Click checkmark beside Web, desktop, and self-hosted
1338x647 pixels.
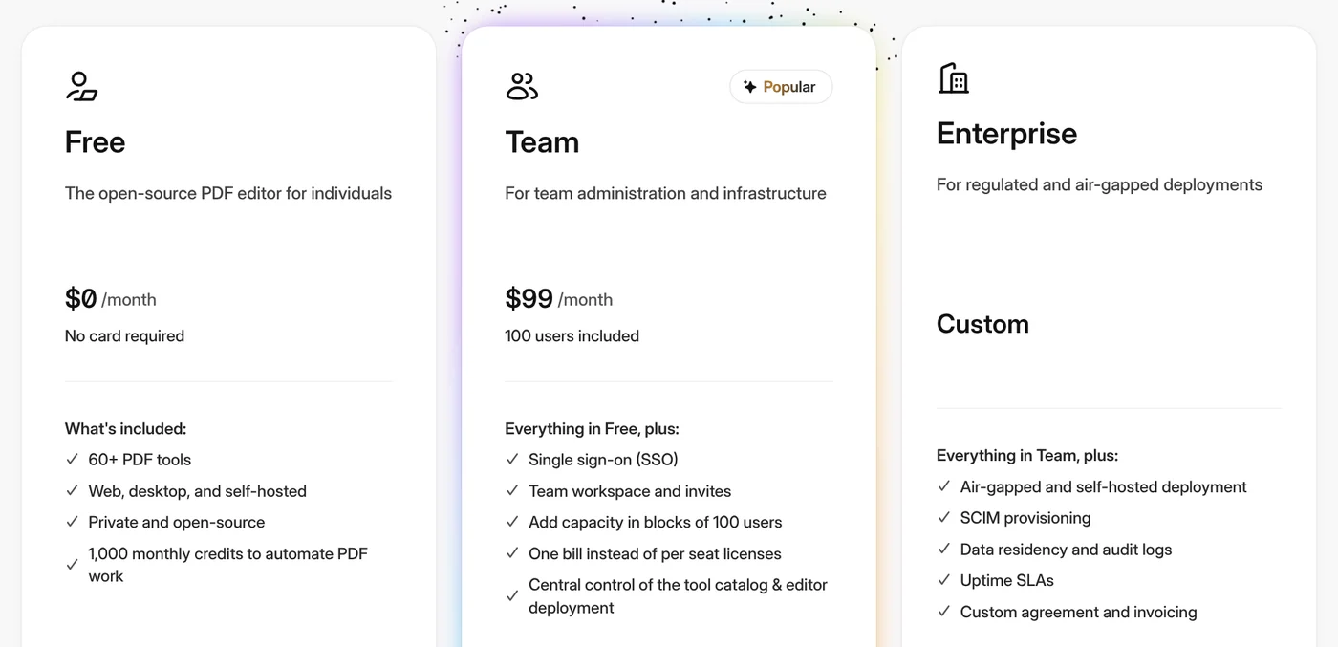pos(72,491)
